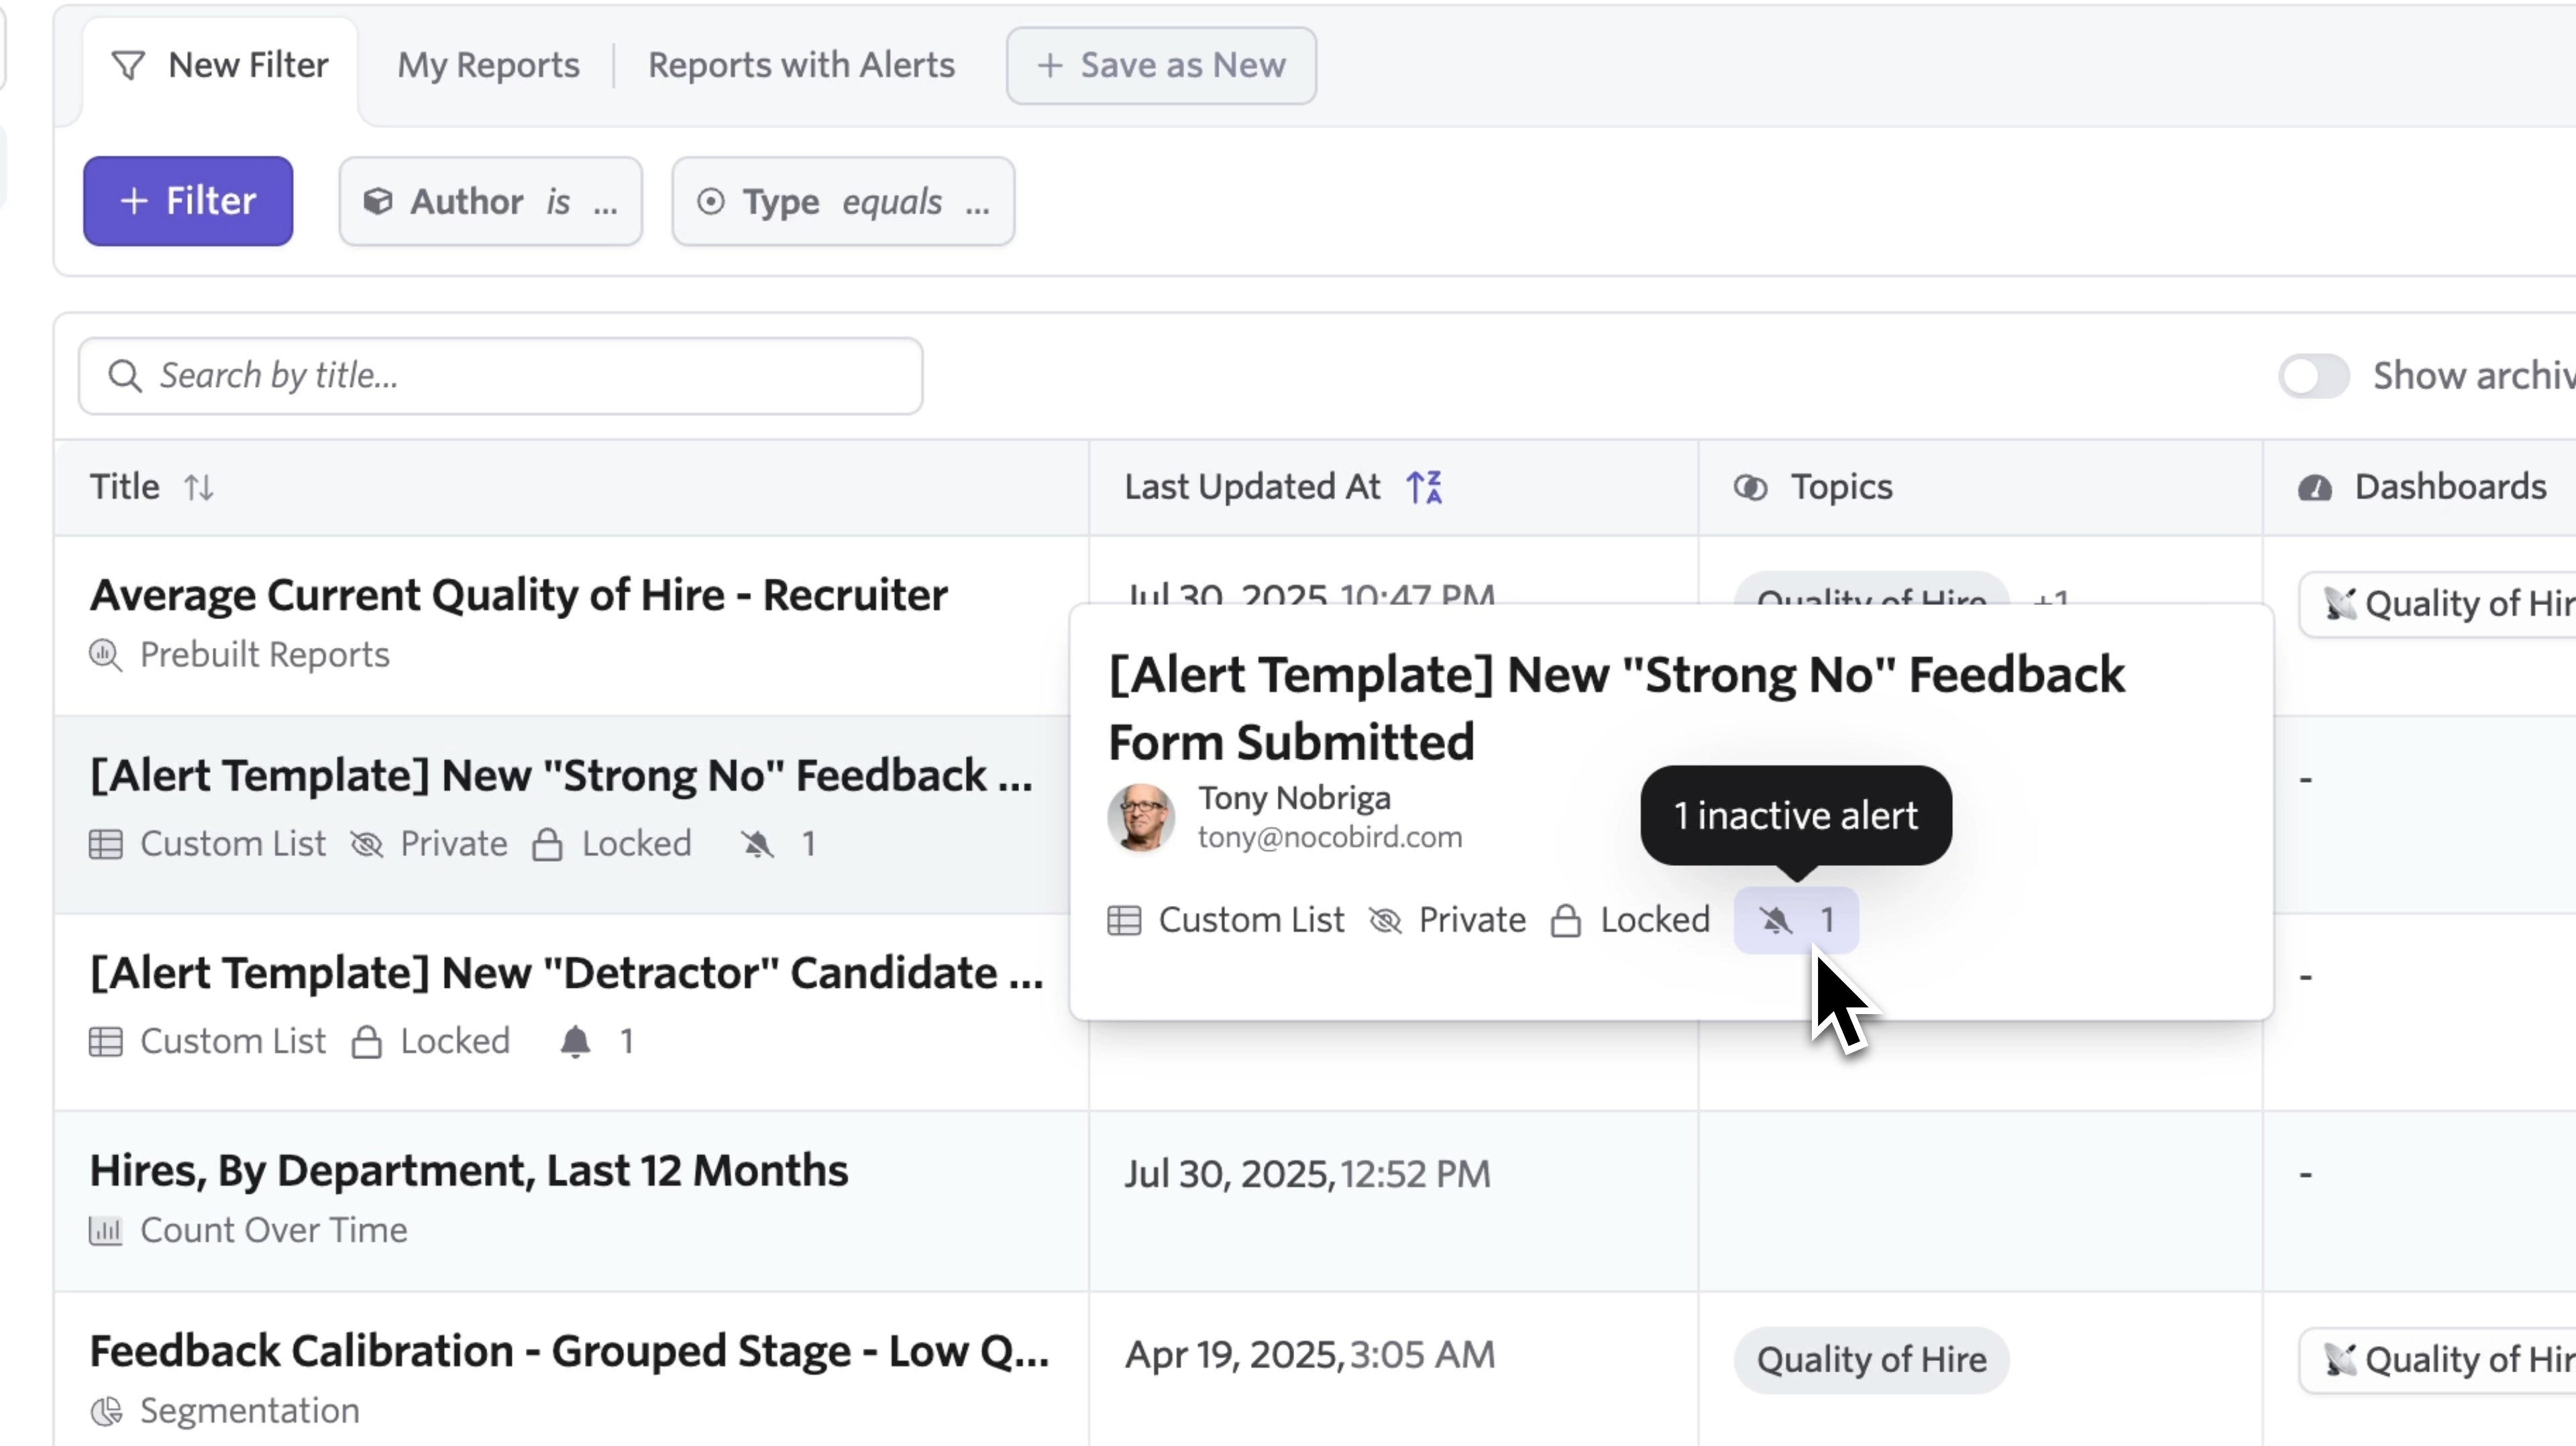Click the inactive alert bell badge in popup

click(1796, 920)
